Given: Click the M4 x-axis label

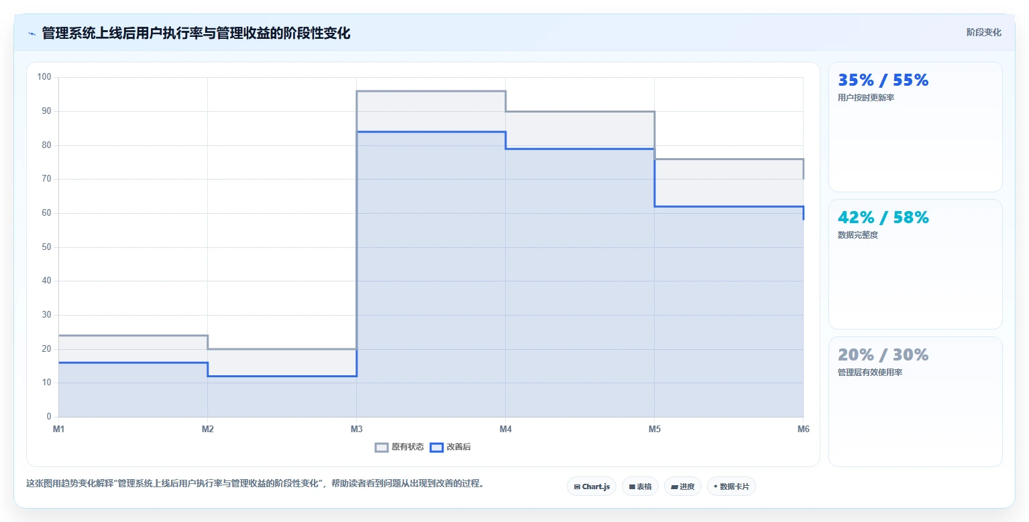Looking at the screenshot, I should (x=506, y=429).
